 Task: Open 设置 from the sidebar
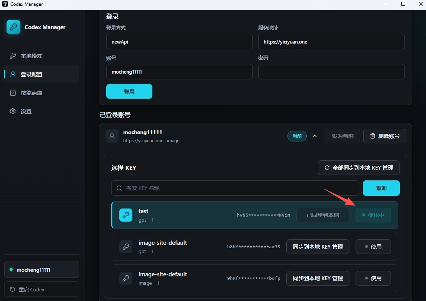(42, 111)
